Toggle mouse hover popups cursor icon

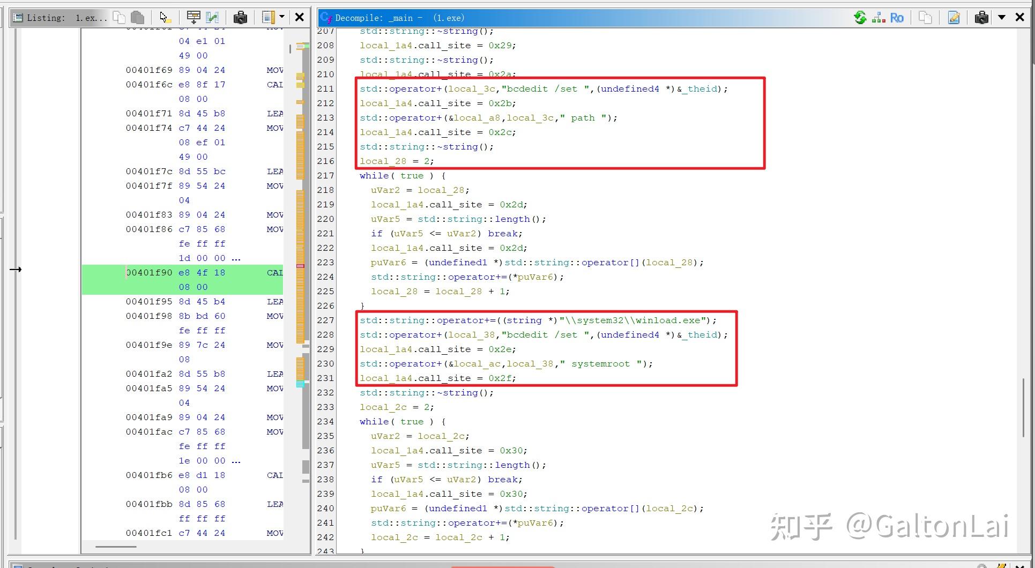[165, 18]
